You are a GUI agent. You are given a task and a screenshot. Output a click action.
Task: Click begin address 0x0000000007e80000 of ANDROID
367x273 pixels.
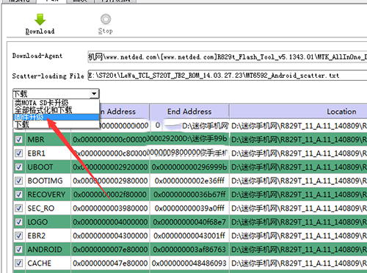[110, 250]
